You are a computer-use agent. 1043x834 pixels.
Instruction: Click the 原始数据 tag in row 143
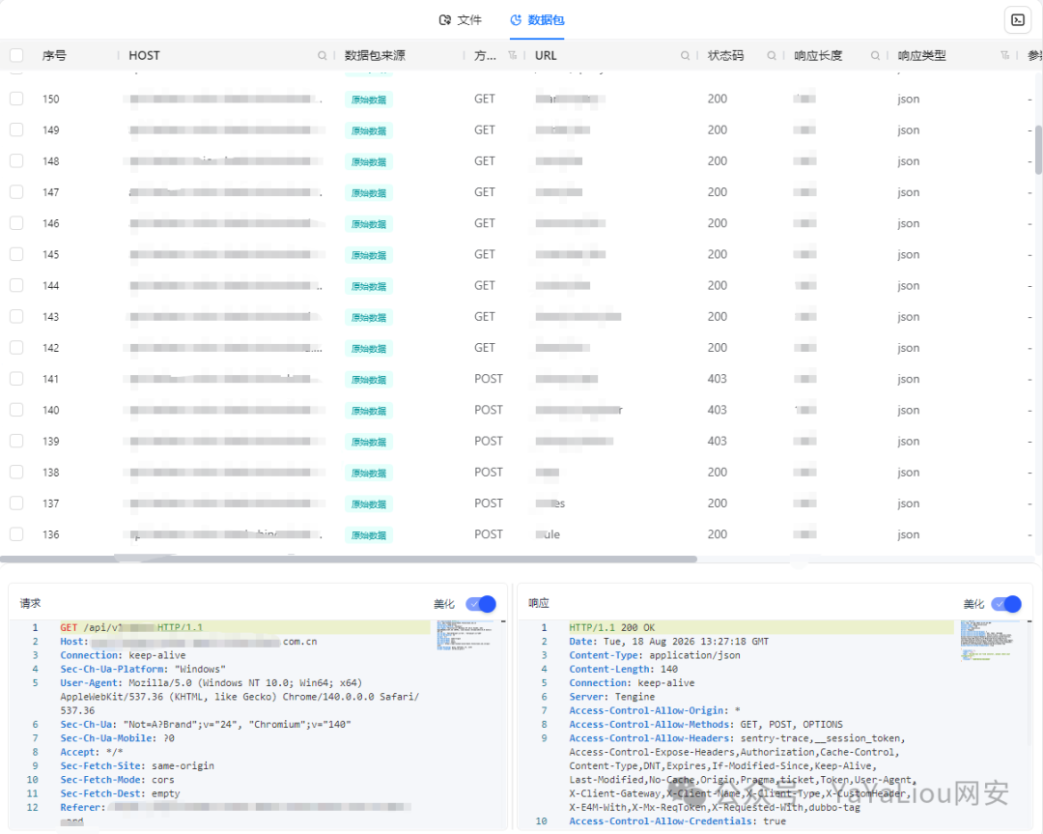(369, 318)
